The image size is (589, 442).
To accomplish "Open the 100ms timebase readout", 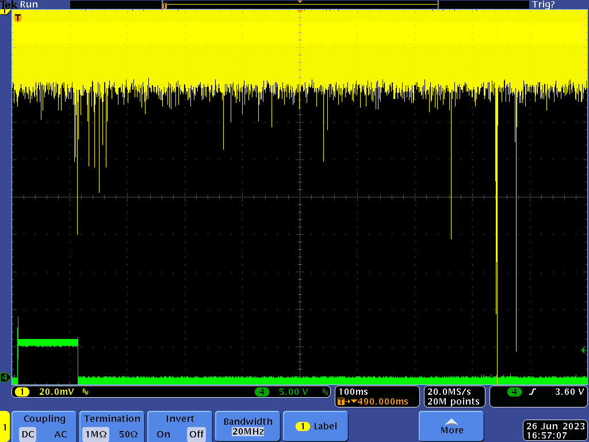I will pos(353,392).
